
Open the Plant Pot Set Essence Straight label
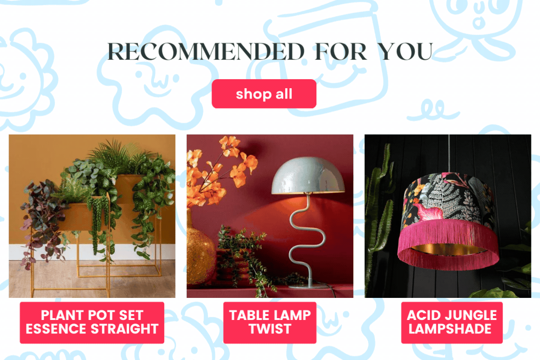(92, 322)
